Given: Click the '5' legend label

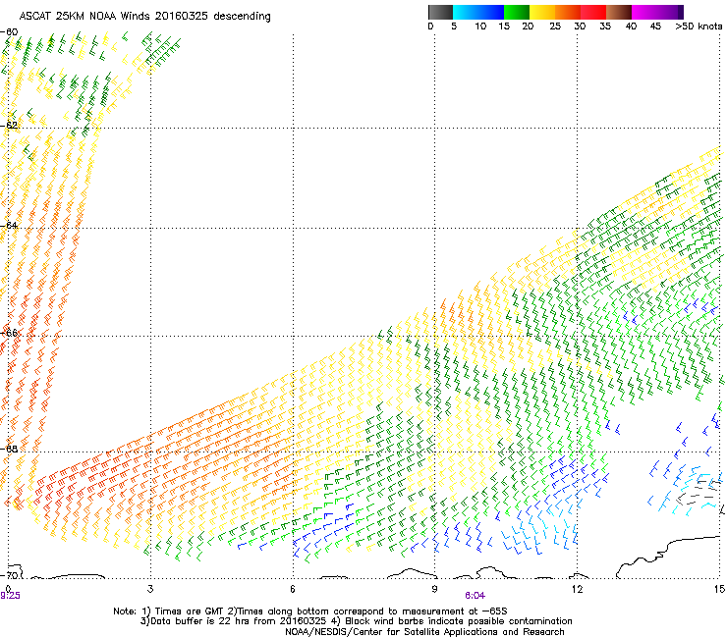Looking at the screenshot, I should click(454, 27).
